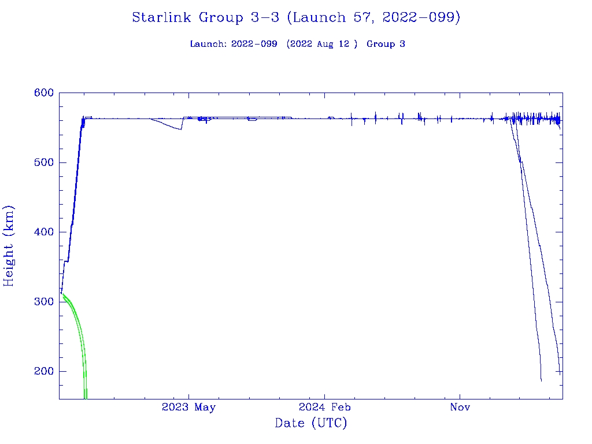Click the x-axis tick label '2023 May'
Screen dimensions: 592x444
tap(189, 407)
